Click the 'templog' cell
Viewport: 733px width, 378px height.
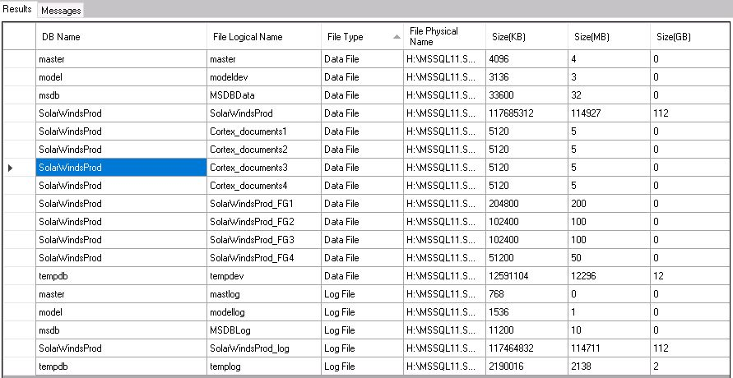(x=264, y=366)
